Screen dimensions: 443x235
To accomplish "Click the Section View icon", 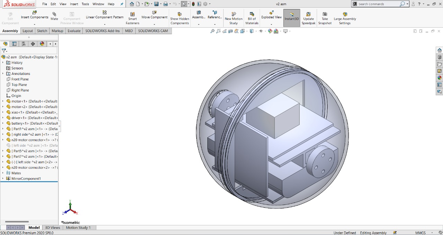I will pos(230,31).
